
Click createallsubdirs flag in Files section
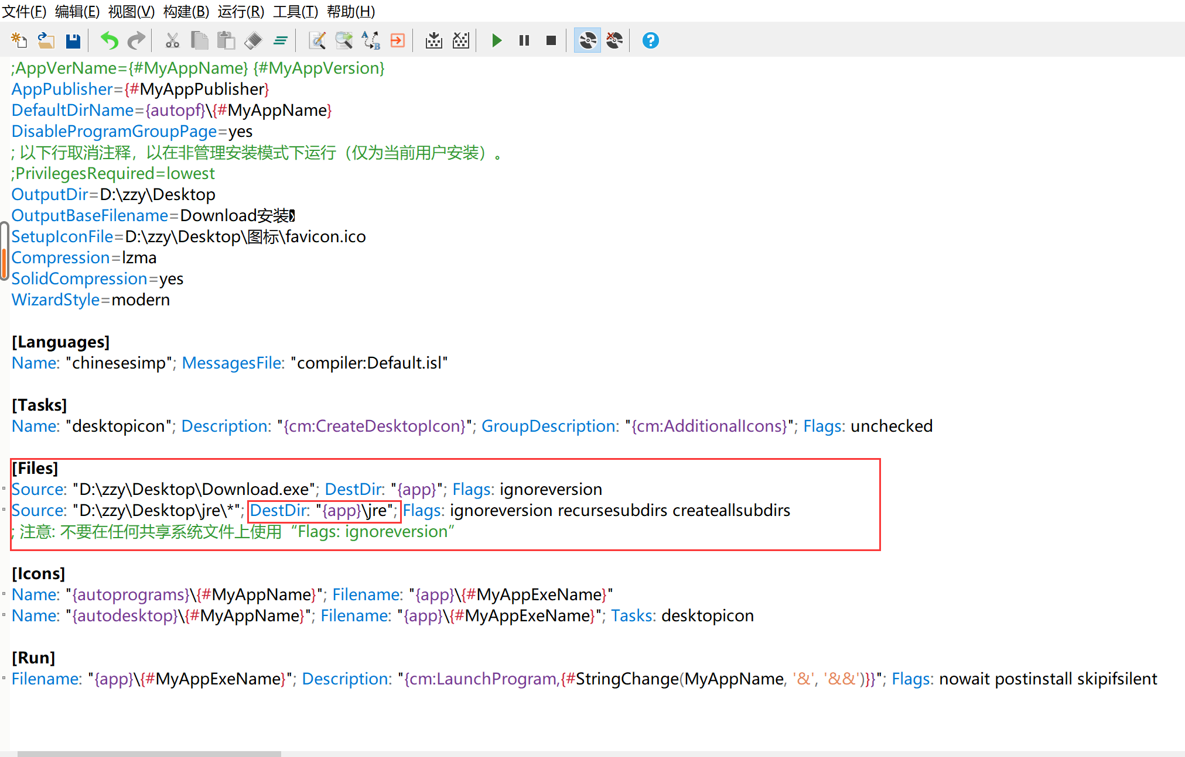pyautogui.click(x=731, y=510)
